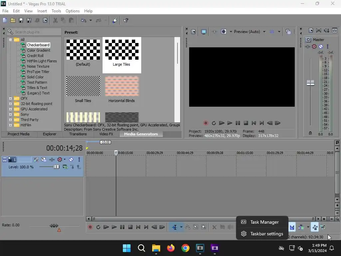Activate the What's This help pointer
Viewport: 341px width, 256px height.
[x=126, y=20]
